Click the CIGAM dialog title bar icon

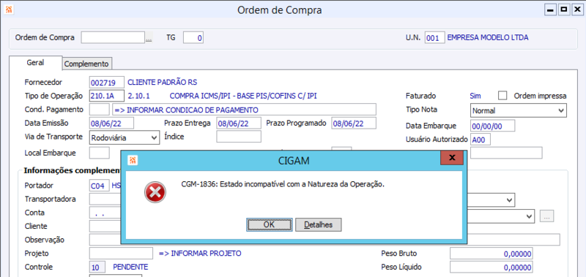pyautogui.click(x=133, y=161)
